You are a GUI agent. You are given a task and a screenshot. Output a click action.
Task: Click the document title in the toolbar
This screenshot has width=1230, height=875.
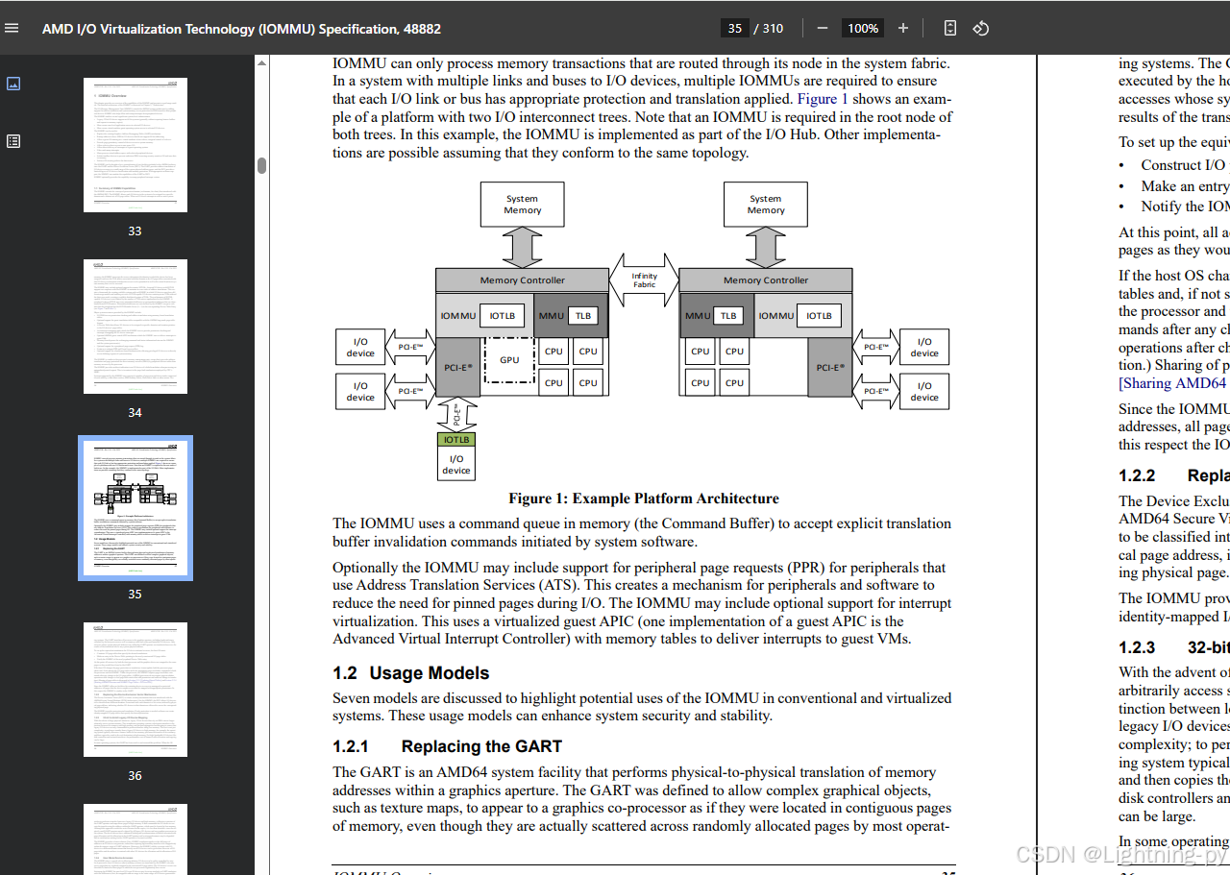pyautogui.click(x=241, y=29)
